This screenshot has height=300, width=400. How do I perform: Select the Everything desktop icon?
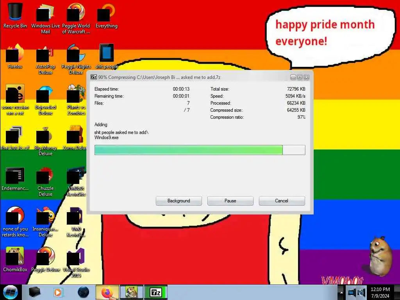106,15
